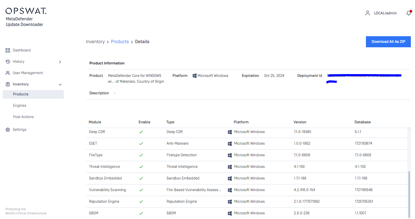Click the Details breadcrumb text
This screenshot has height=219, width=415.
(x=142, y=42)
